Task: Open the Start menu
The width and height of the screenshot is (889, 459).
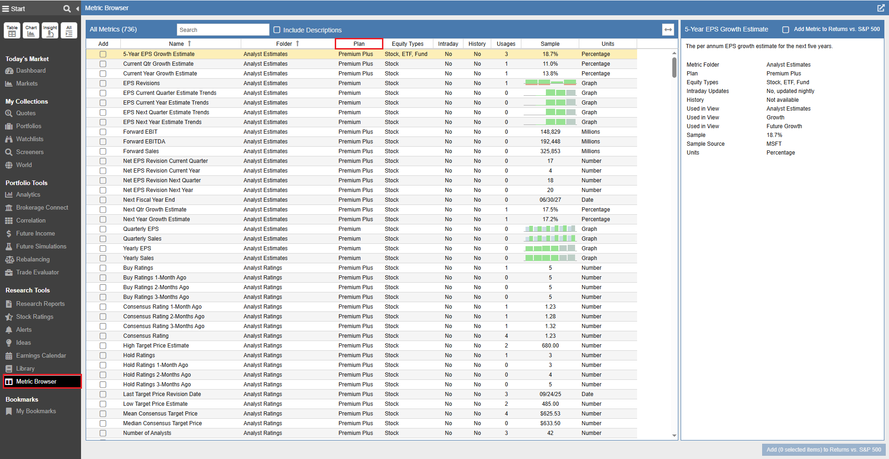Action: coord(14,9)
